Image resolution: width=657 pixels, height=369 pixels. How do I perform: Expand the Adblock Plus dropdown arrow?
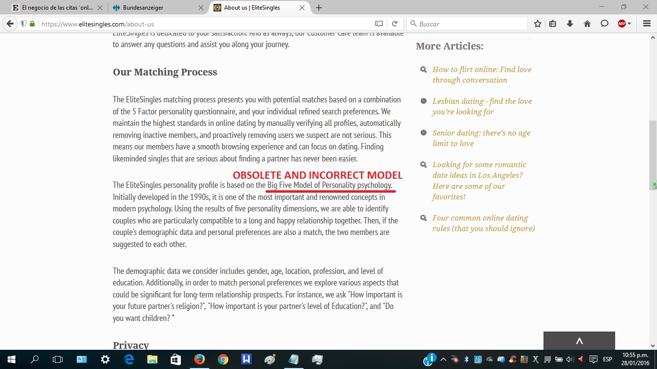[x=630, y=24]
